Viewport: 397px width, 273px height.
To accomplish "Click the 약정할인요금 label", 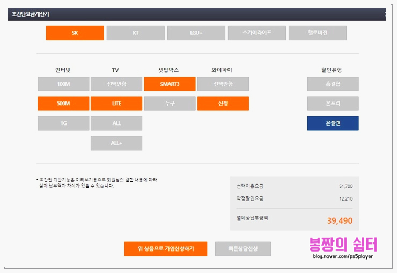I will click(250, 198).
